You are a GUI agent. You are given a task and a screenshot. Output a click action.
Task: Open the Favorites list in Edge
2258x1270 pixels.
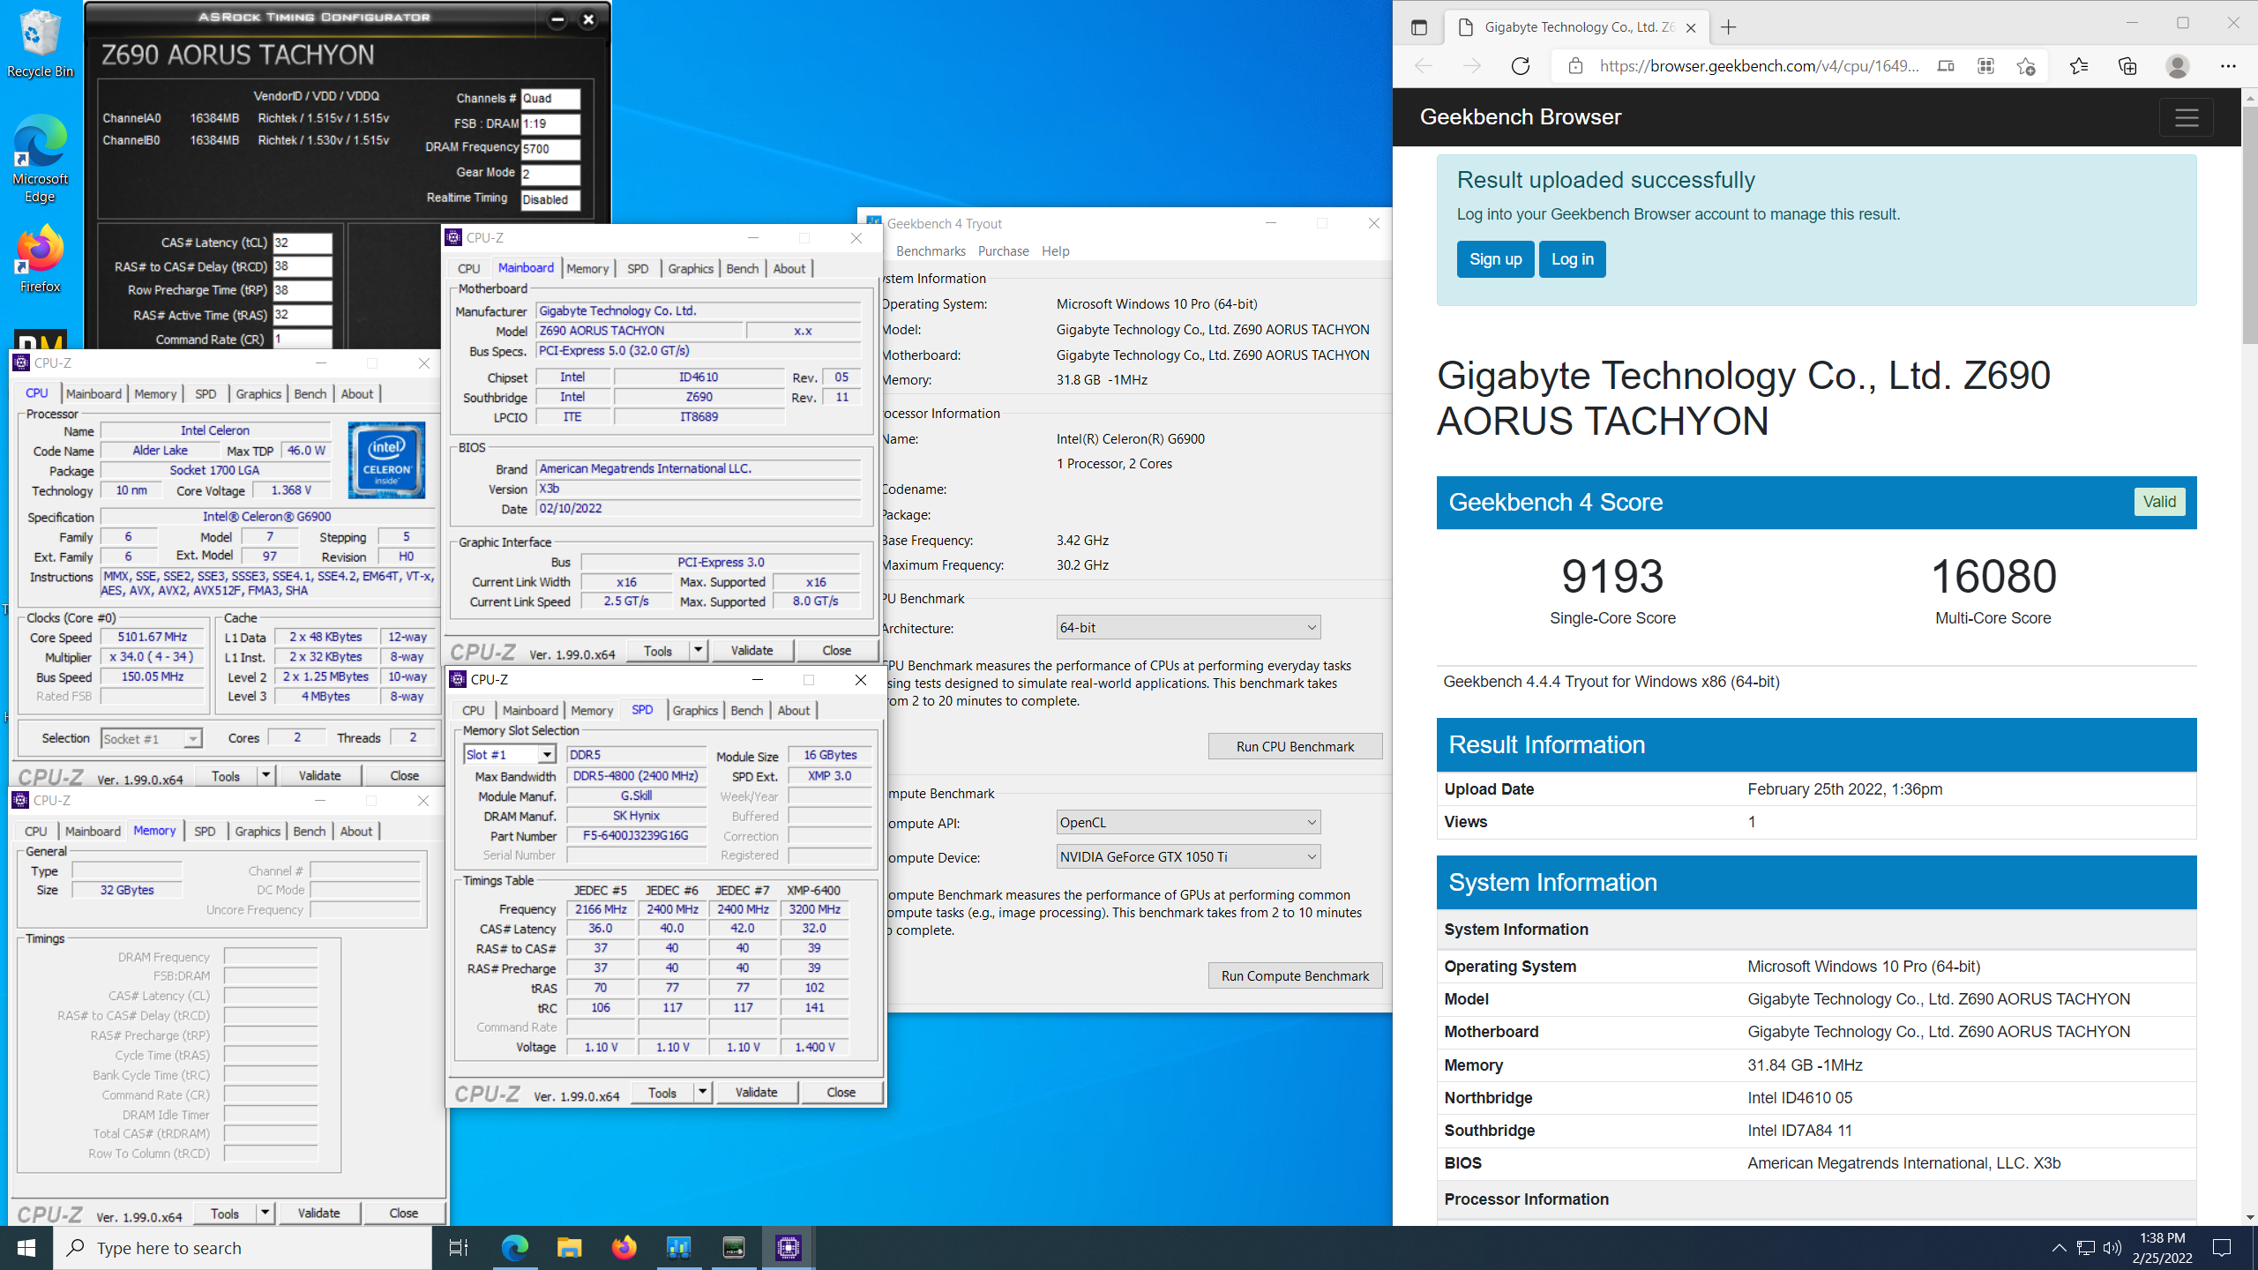2079,66
